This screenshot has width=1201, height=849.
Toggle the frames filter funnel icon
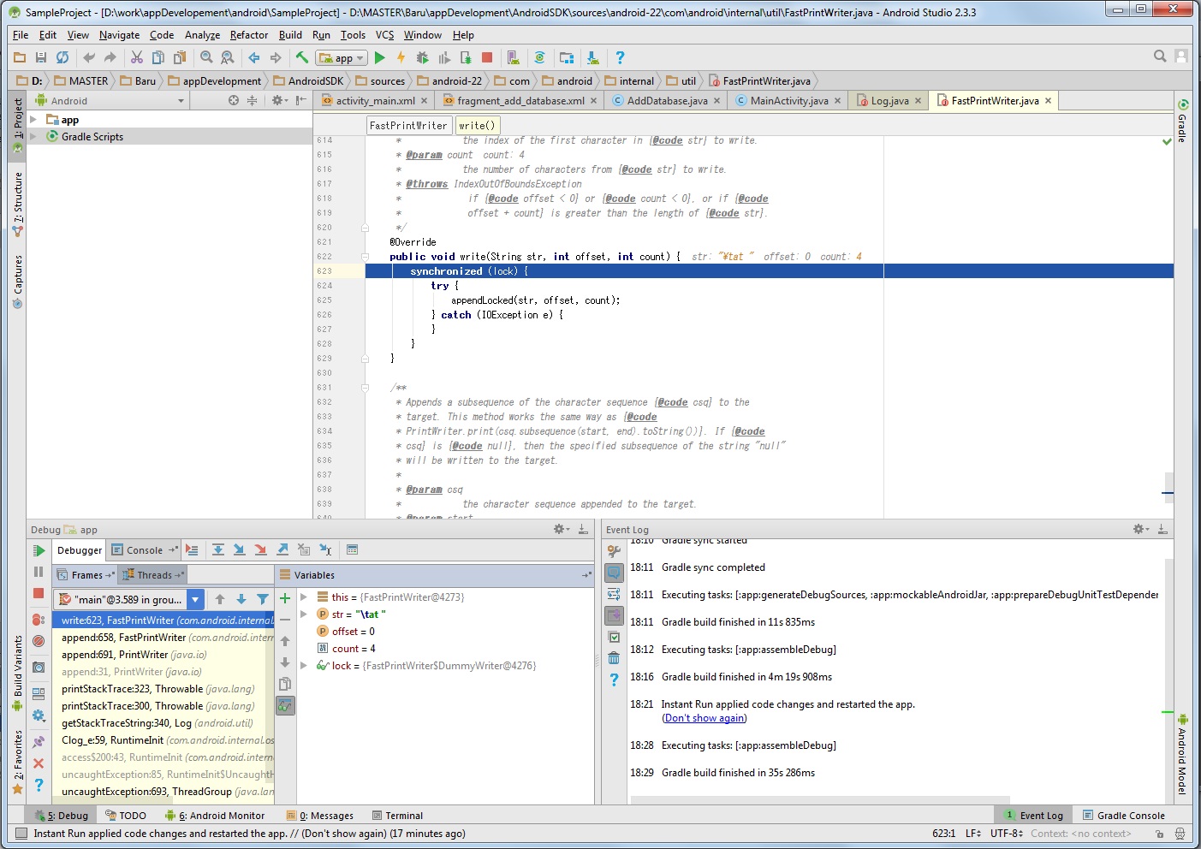pyautogui.click(x=263, y=600)
